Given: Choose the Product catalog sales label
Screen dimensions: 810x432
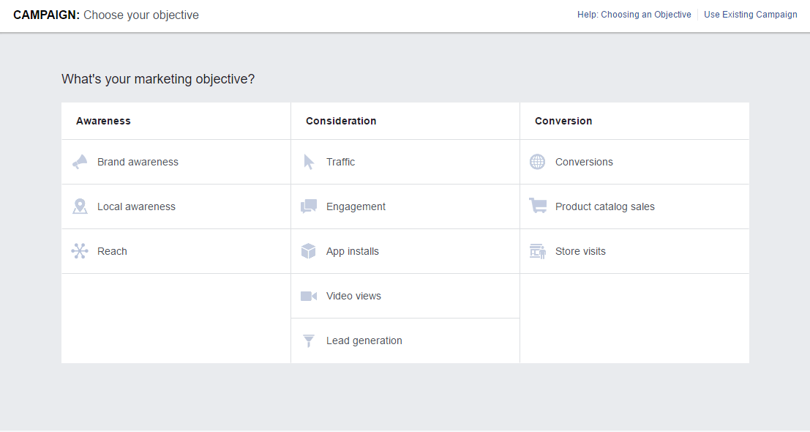Looking at the screenshot, I should [x=604, y=206].
